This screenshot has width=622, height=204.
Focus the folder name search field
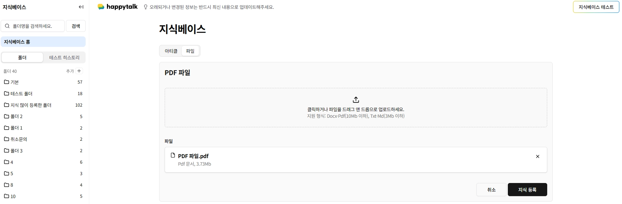click(x=33, y=26)
